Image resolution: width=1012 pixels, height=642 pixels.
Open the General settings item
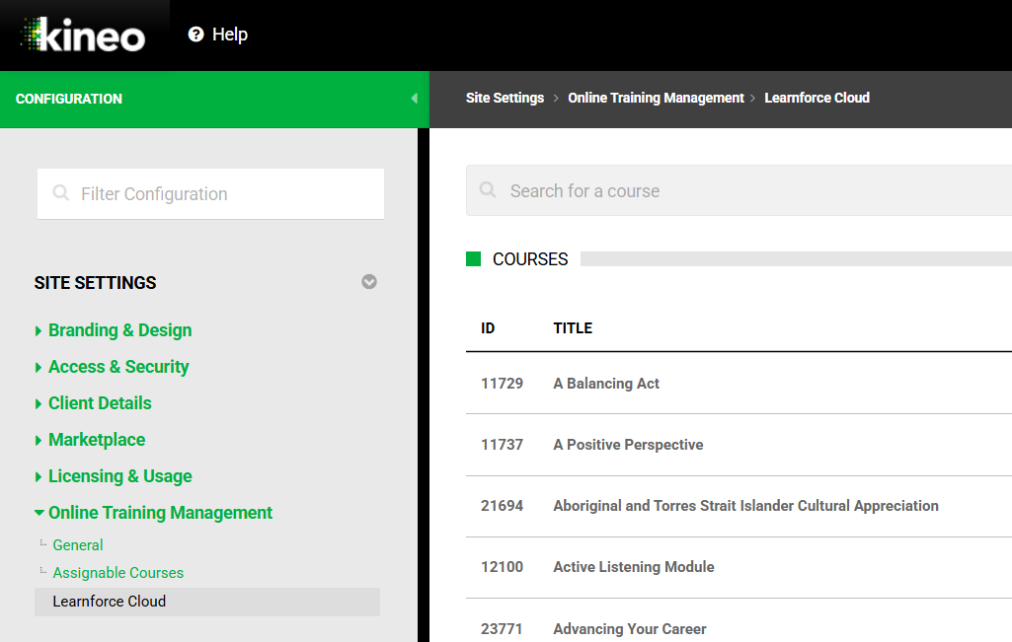[x=78, y=545]
